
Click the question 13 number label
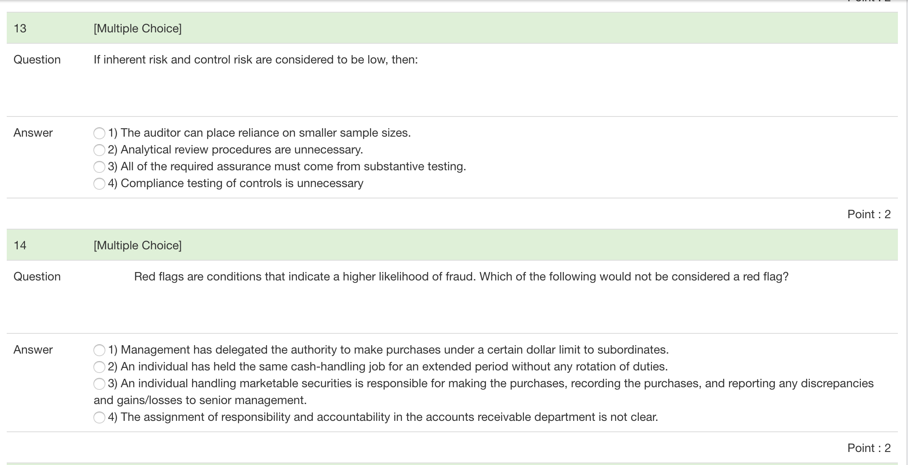click(19, 29)
